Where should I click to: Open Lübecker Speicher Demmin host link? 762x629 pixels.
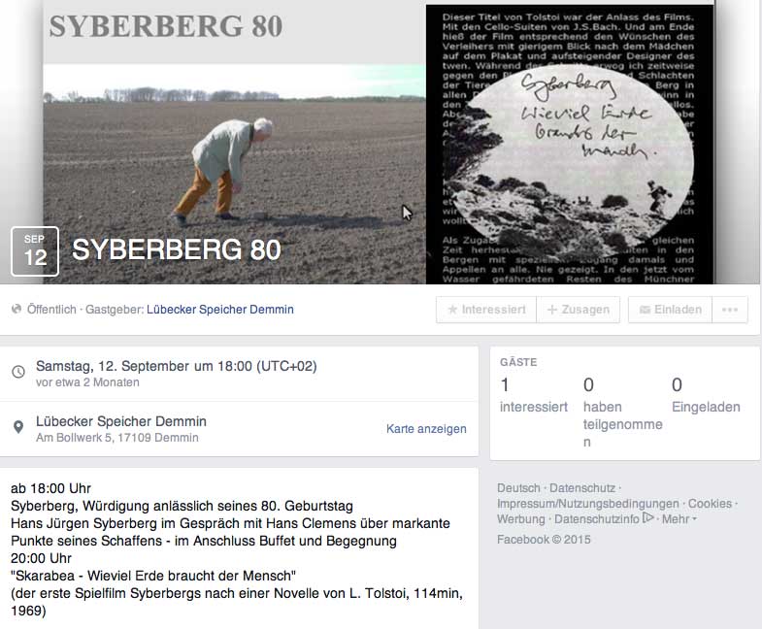coord(220,310)
